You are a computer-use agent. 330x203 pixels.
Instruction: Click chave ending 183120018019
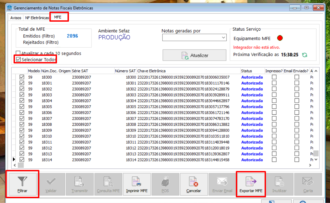coord(183,148)
